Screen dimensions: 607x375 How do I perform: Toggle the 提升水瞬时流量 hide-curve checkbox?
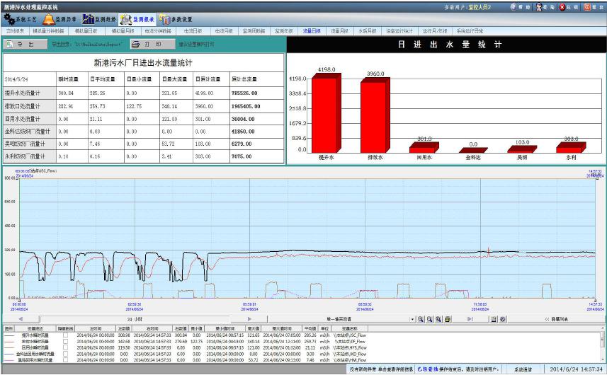pos(65,335)
